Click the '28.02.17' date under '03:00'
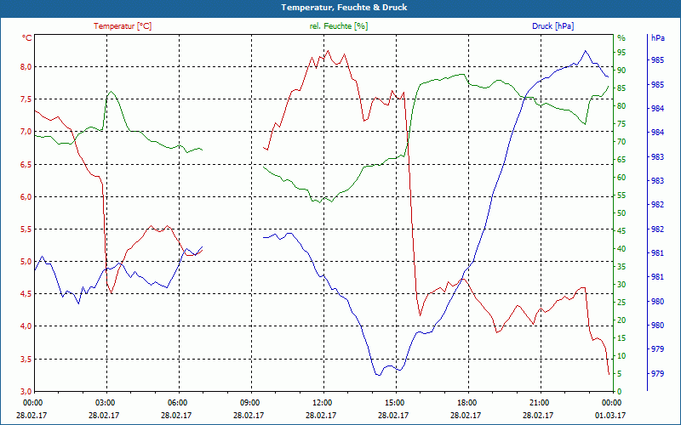This screenshot has height=425, width=681. click(x=104, y=415)
